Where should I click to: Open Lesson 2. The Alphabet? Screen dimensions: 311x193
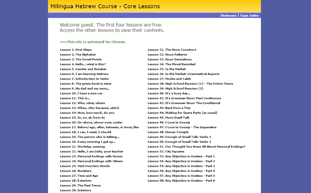coord(78,54)
